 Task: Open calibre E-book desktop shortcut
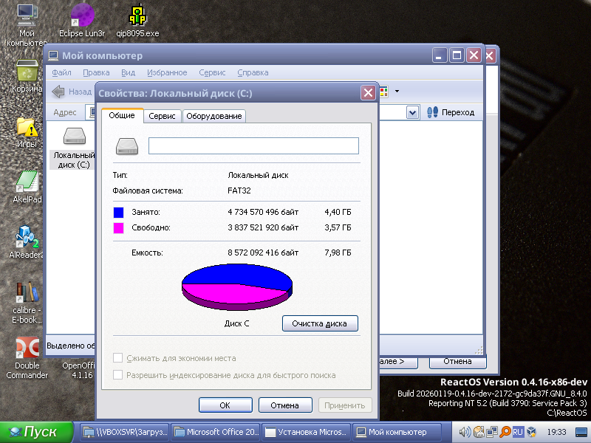pos(27,303)
